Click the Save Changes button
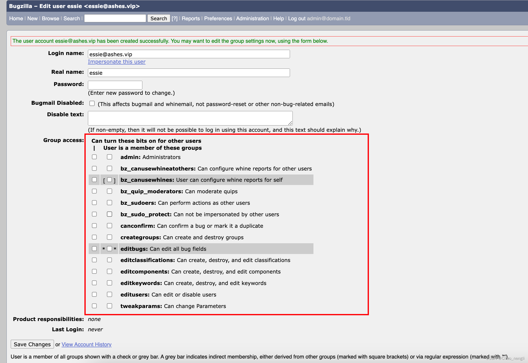The image size is (528, 363). click(x=32, y=344)
